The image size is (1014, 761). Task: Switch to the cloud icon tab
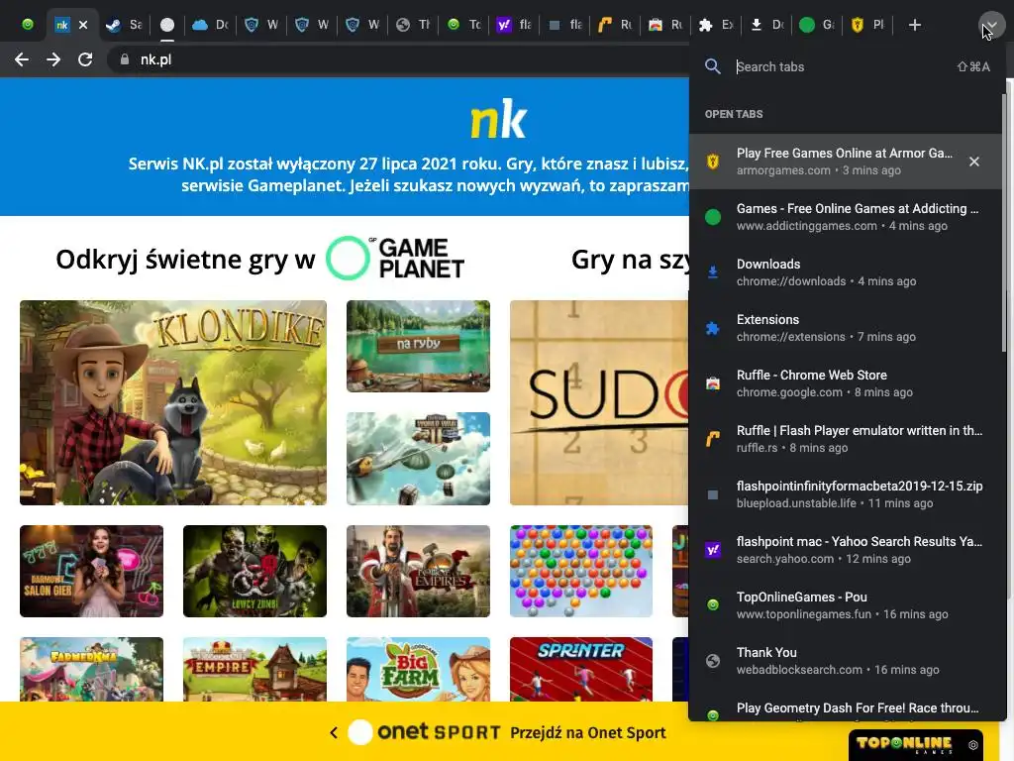coord(212,25)
